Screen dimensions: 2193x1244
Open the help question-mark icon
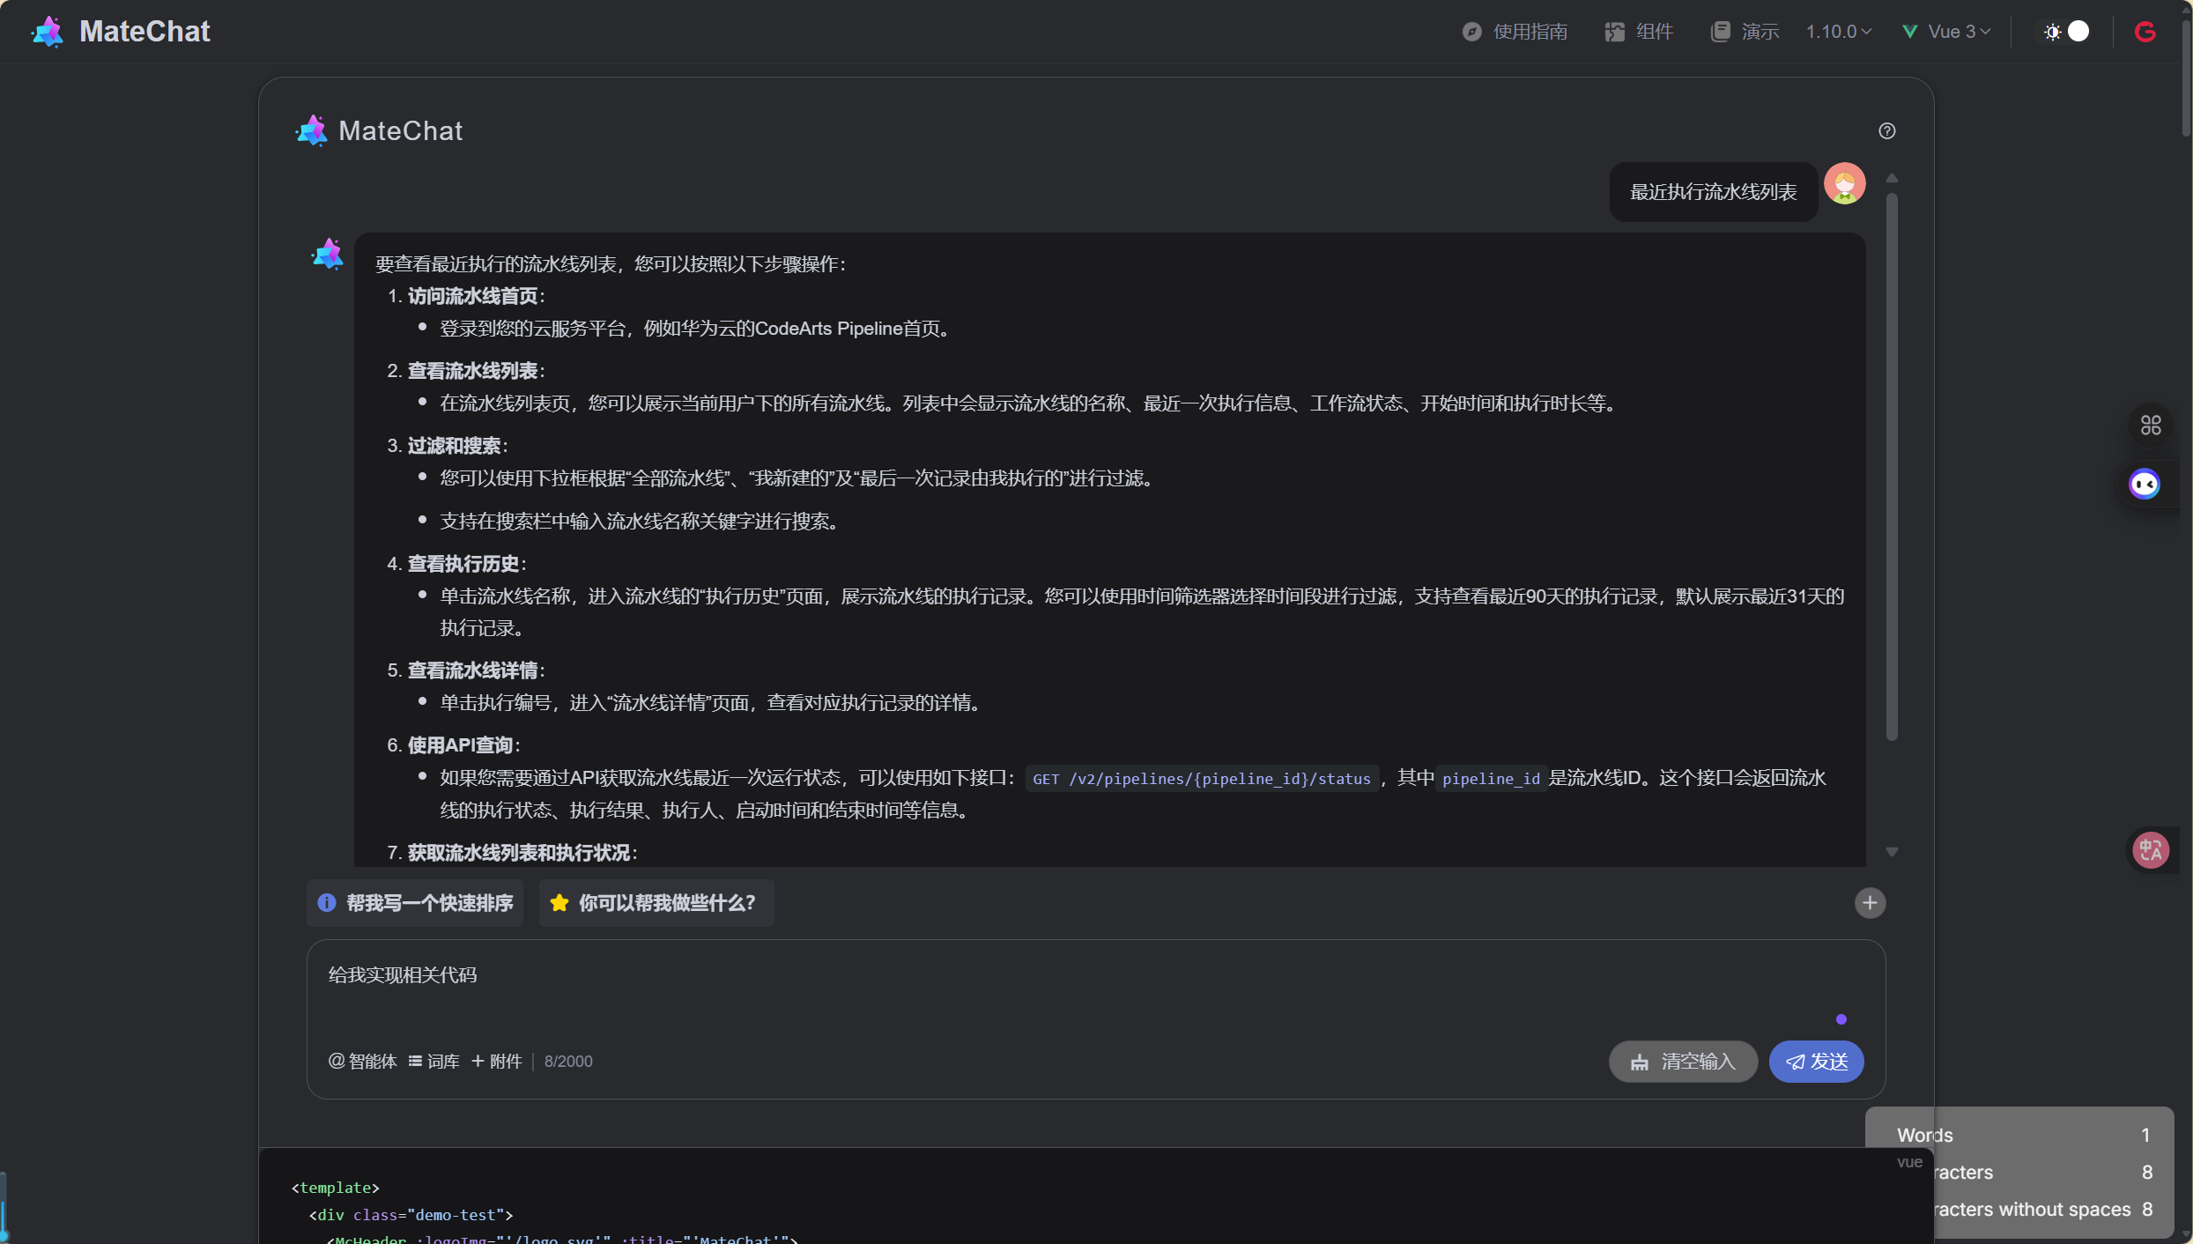pyautogui.click(x=1886, y=131)
